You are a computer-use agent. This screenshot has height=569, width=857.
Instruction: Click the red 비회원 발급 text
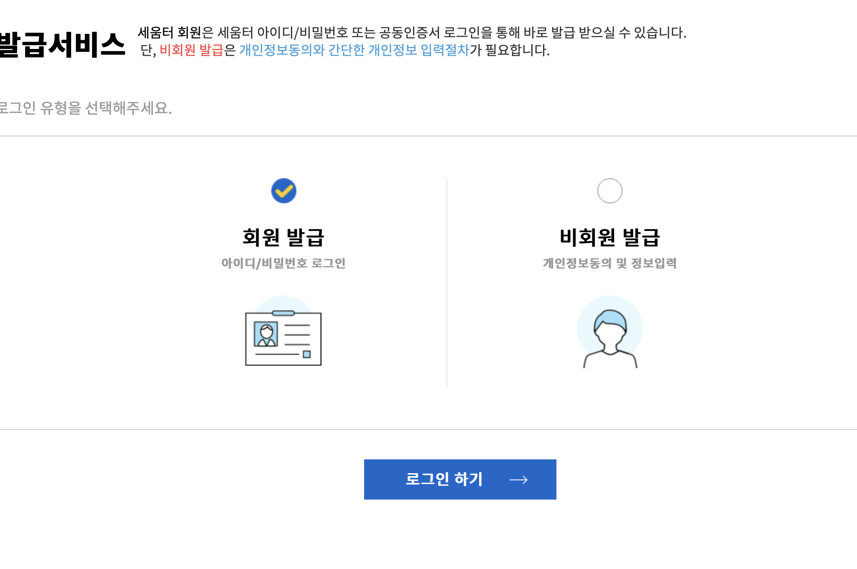tap(191, 50)
